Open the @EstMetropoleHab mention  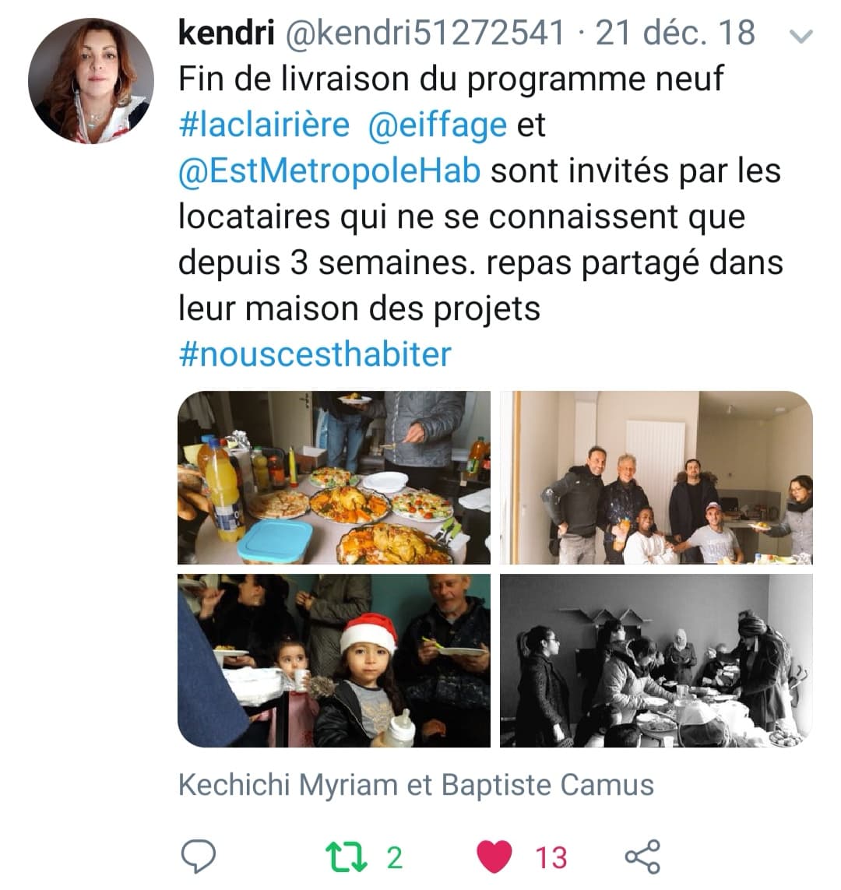tap(329, 171)
